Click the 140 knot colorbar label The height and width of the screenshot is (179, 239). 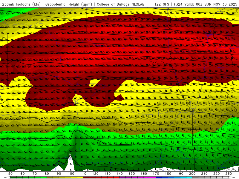tap(119, 174)
